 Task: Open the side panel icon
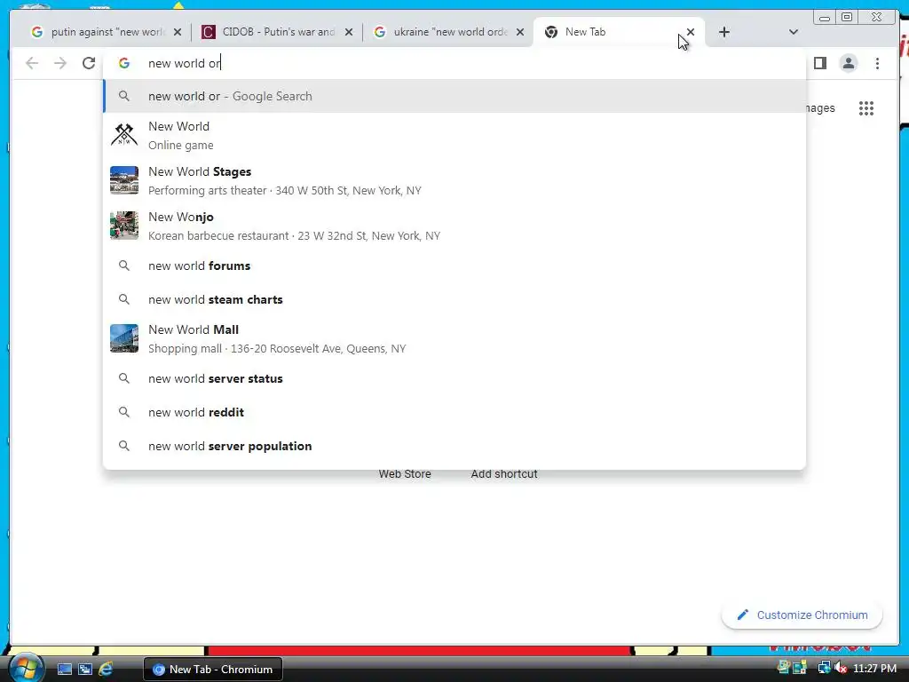click(x=819, y=63)
